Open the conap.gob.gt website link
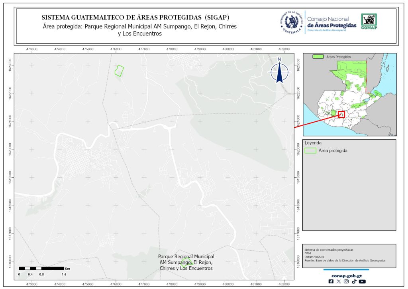Screen dimensions: 408x289 [346, 275]
